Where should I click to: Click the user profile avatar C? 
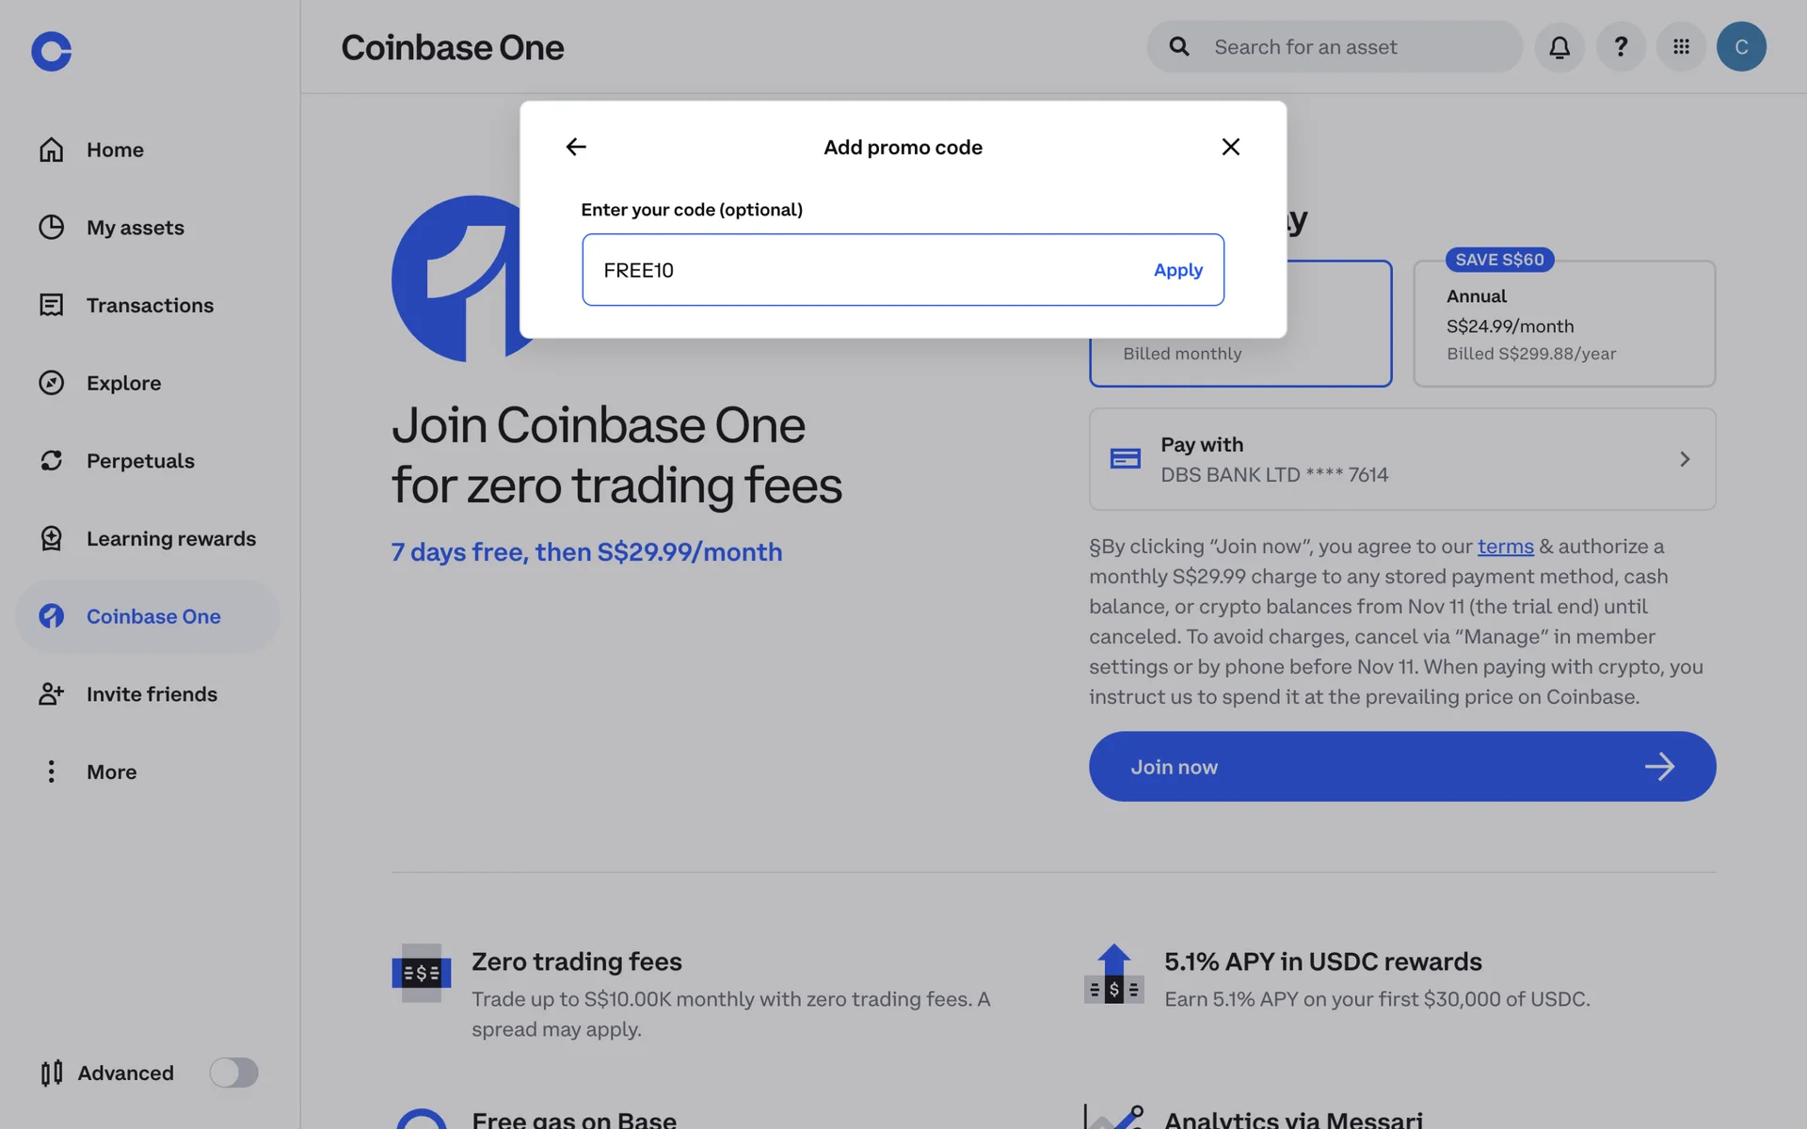coord(1741,47)
